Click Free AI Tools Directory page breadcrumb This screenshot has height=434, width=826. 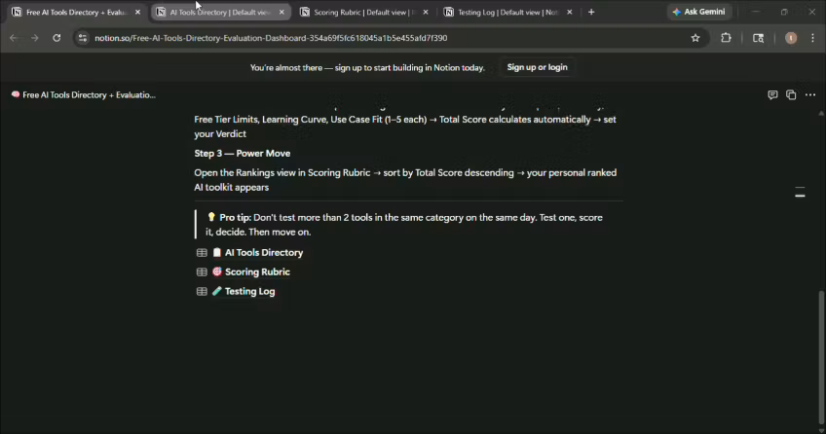tap(83, 95)
